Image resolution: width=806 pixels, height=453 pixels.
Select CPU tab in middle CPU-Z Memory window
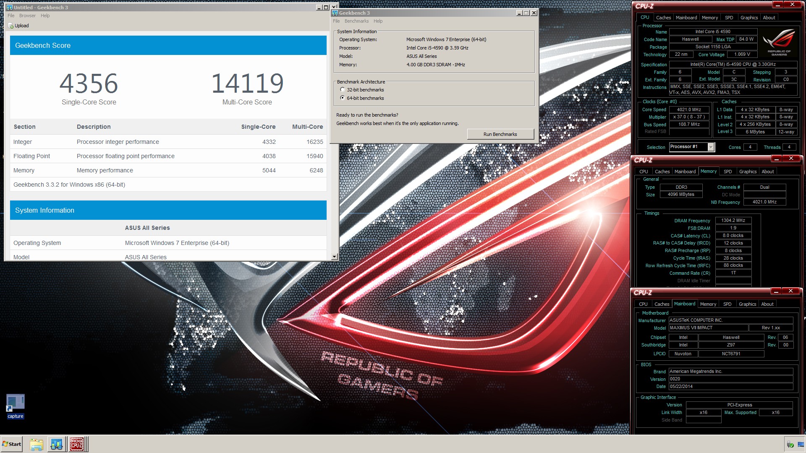point(644,172)
